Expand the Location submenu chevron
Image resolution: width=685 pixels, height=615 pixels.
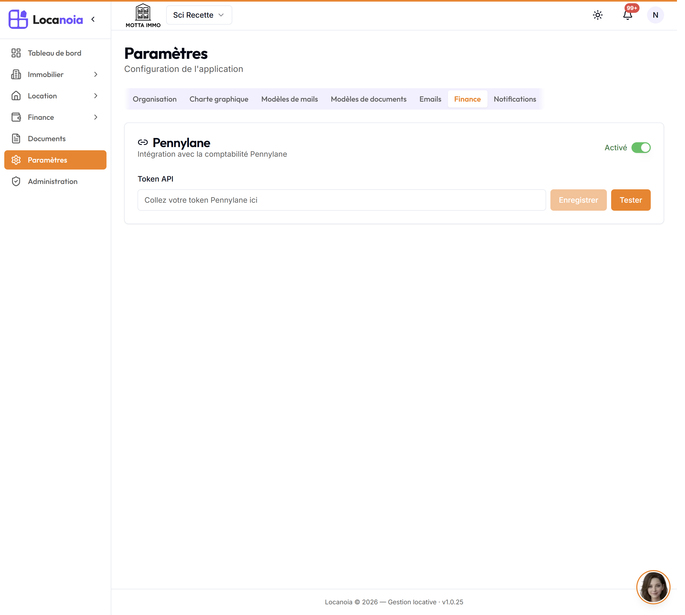(96, 96)
